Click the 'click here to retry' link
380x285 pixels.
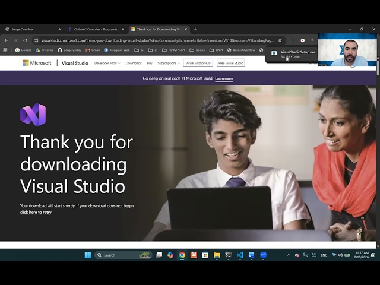tap(36, 213)
